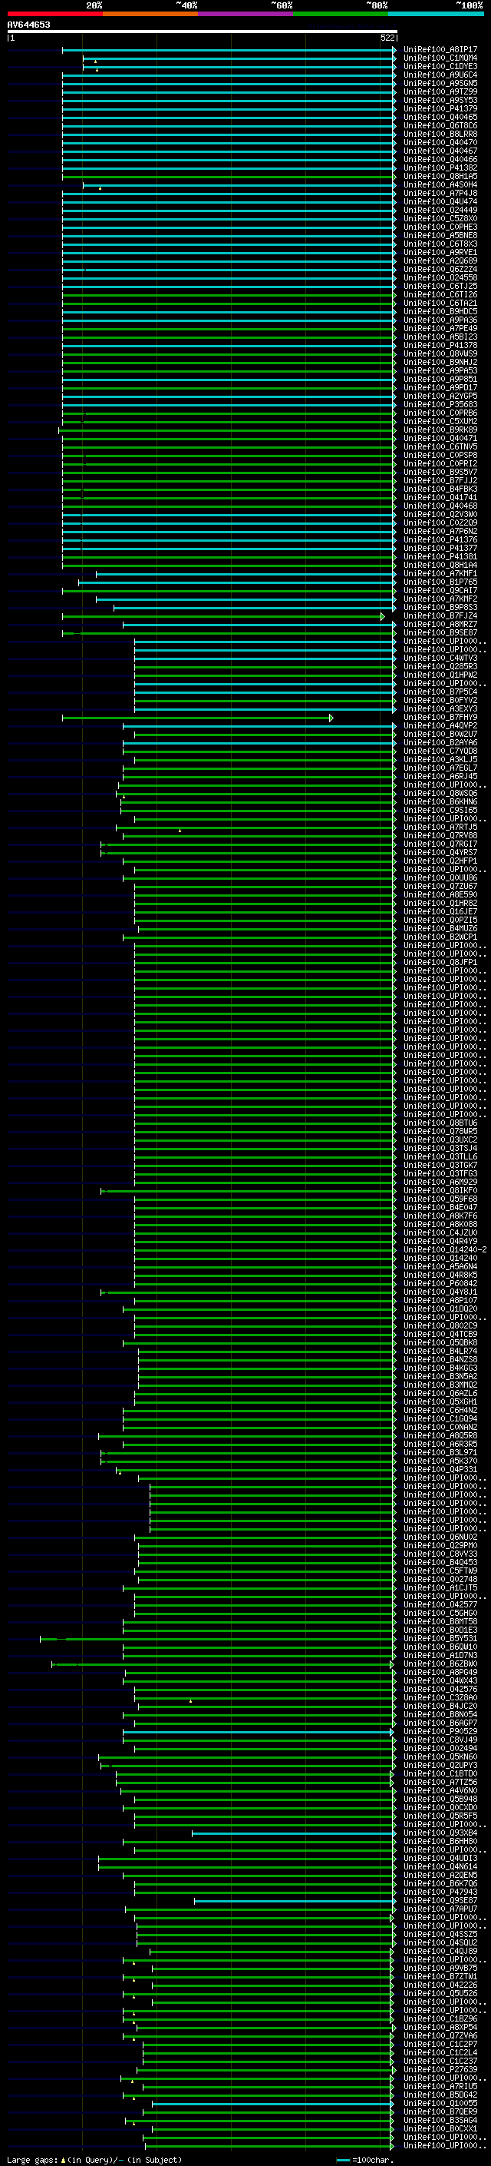Click hit label UniRef100_B7FJJ2
This screenshot has width=491, height=2166.
point(440,481)
